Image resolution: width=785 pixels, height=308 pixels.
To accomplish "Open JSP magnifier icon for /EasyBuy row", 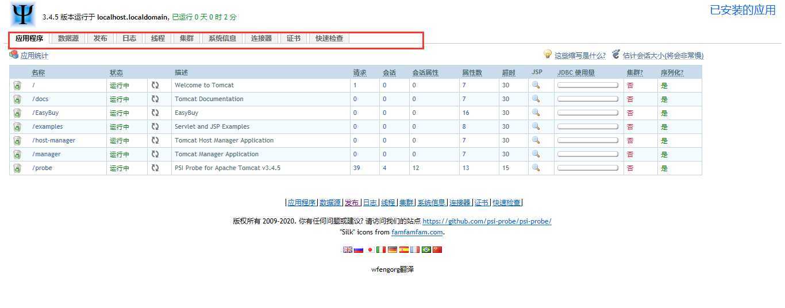I will coord(536,112).
